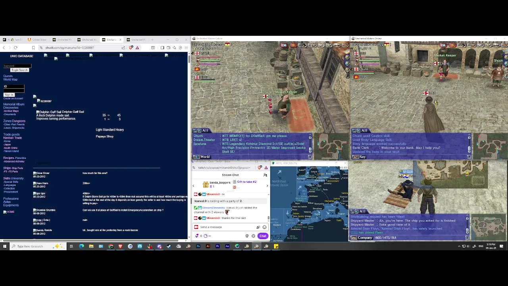
Task: Open the Equipments sidebar link
Action: coord(11,205)
